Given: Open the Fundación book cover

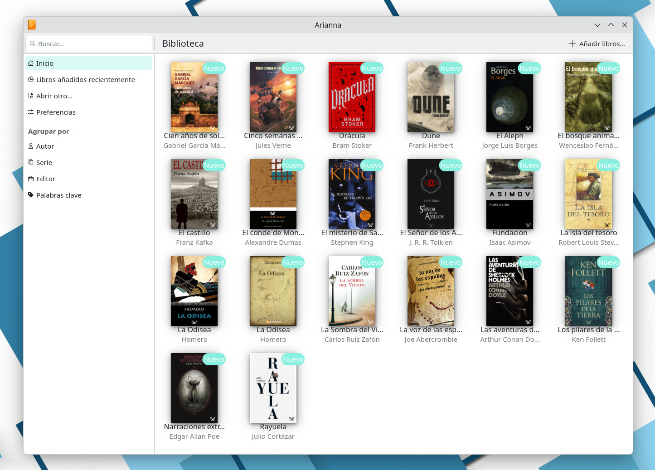Looking at the screenshot, I should [509, 194].
